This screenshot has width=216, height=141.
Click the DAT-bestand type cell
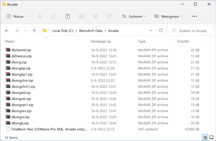tap(148, 129)
